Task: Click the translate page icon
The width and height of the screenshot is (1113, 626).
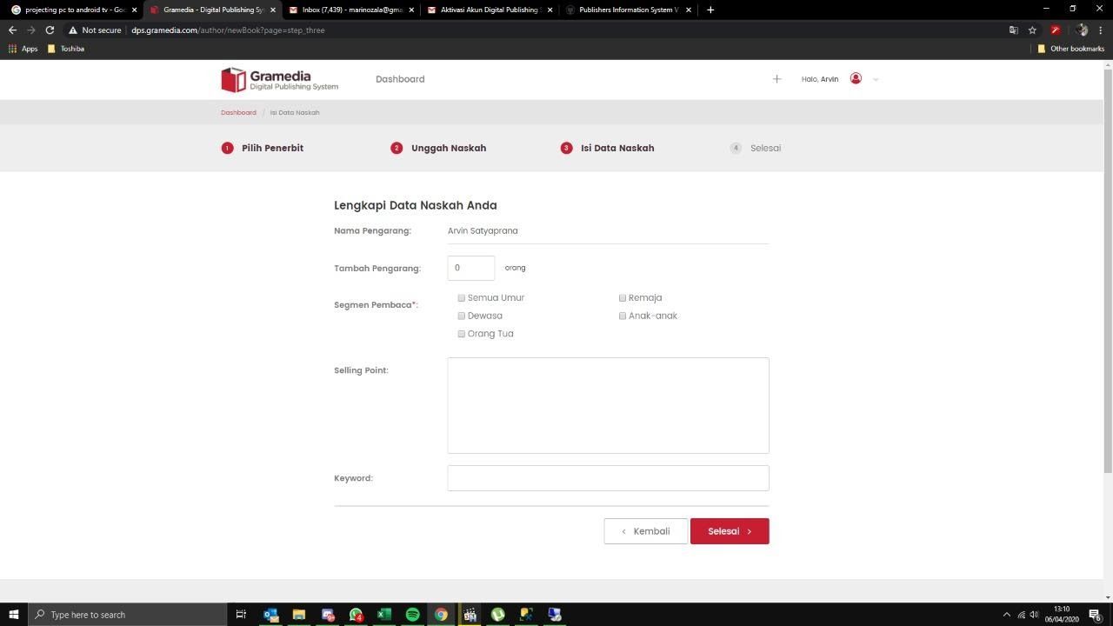Action: (x=1013, y=30)
